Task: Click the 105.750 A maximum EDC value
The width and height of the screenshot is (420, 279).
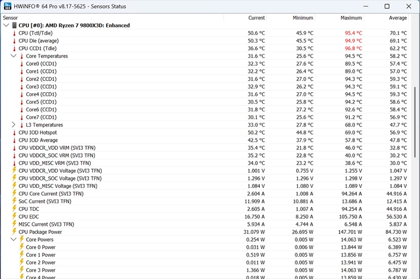Action: pos(350,217)
